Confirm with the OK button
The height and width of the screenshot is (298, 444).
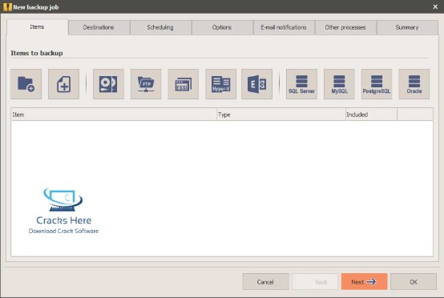414,282
